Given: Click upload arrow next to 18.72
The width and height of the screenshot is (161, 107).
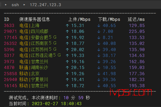Looking at the screenshot, I should [x=67, y=86].
